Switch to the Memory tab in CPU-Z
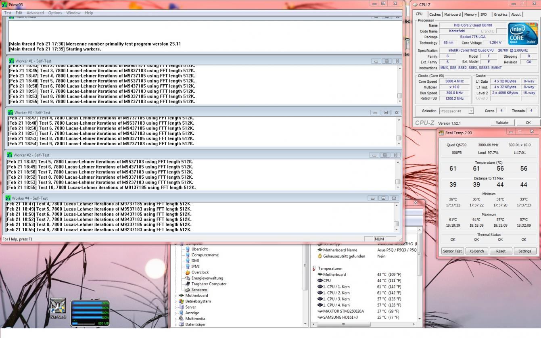Image resolution: width=541 pixels, height=338 pixels. point(470,15)
